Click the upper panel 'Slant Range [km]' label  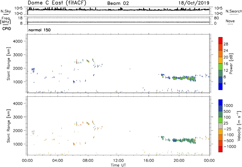pyautogui.click(x=8, y=64)
